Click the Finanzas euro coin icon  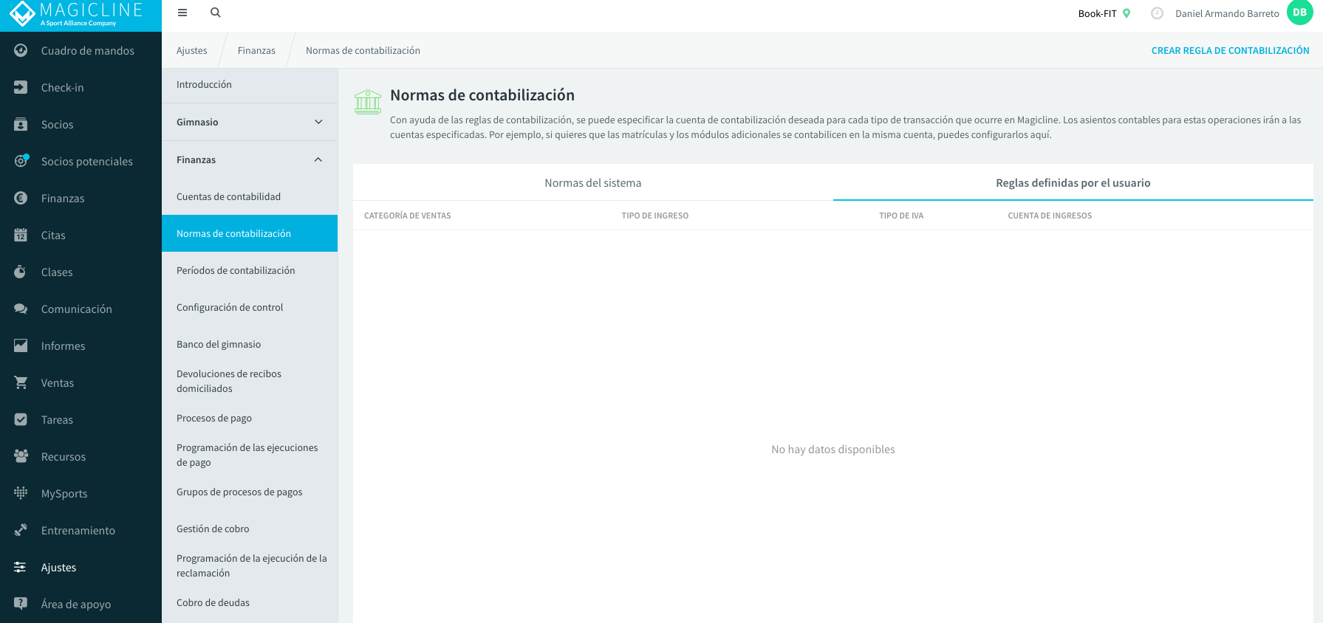pyautogui.click(x=21, y=198)
